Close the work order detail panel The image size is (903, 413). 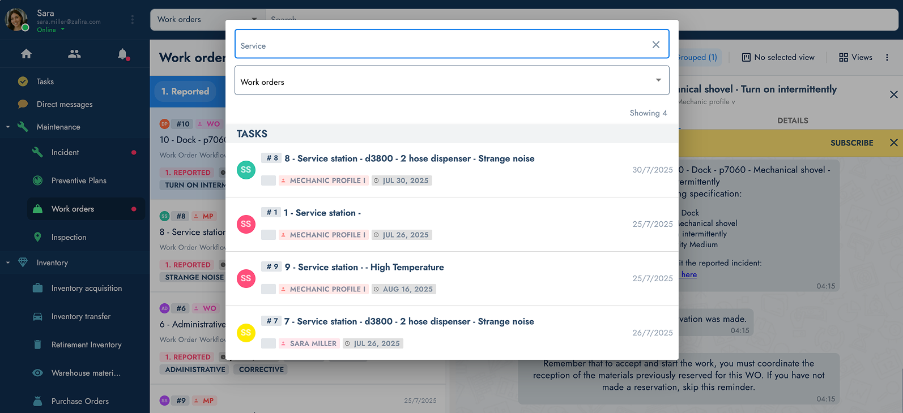pyautogui.click(x=893, y=94)
